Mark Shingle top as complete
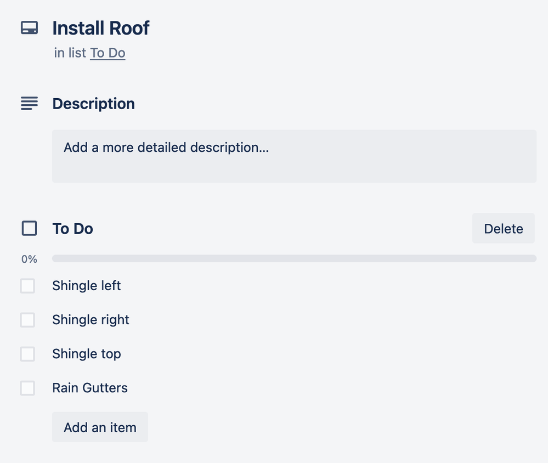The image size is (548, 463). click(27, 354)
